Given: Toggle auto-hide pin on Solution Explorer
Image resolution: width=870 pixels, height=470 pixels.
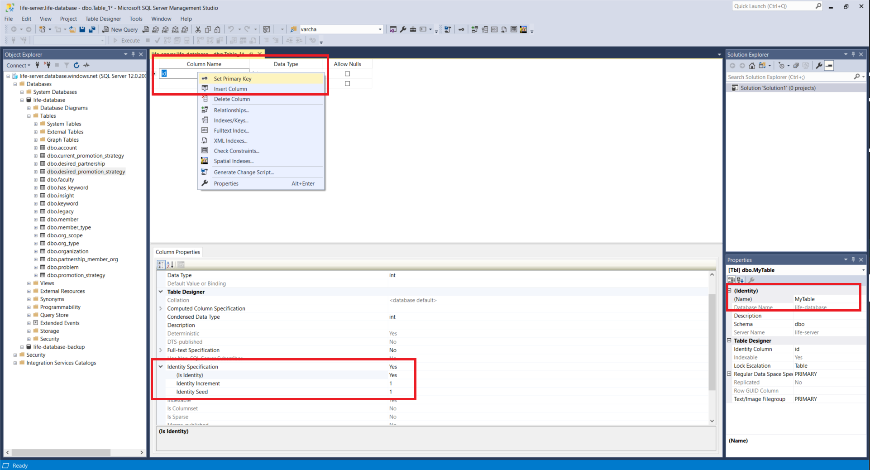Looking at the screenshot, I should coord(853,54).
